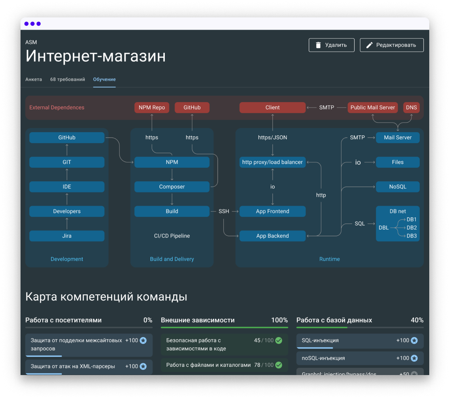Click star icon next to SQL-инъекция

click(x=414, y=340)
